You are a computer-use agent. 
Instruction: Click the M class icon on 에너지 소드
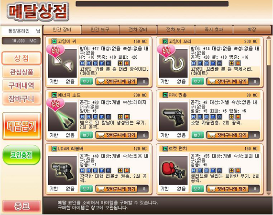[x=89, y=117]
